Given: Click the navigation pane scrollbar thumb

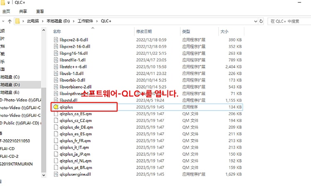Looking at the screenshot, I should (x=44, y=130).
